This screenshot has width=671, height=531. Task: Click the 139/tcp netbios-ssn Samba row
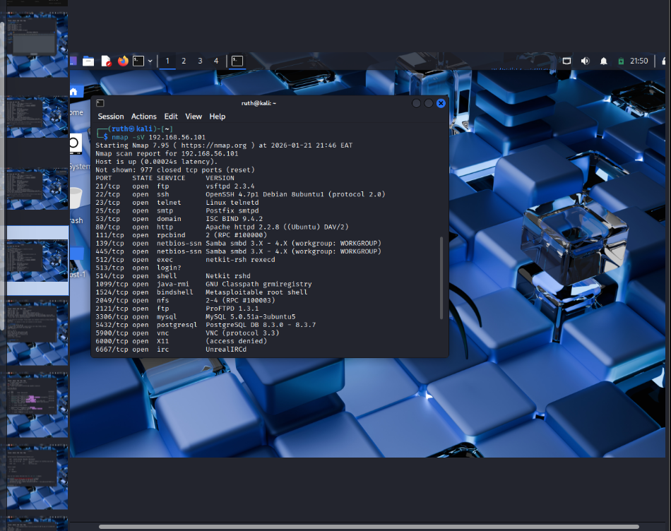tap(238, 243)
